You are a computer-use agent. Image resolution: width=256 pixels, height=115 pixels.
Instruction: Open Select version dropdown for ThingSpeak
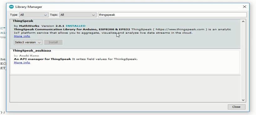[x=28, y=42]
